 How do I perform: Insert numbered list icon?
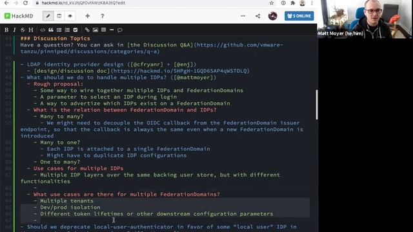[x=67, y=30]
